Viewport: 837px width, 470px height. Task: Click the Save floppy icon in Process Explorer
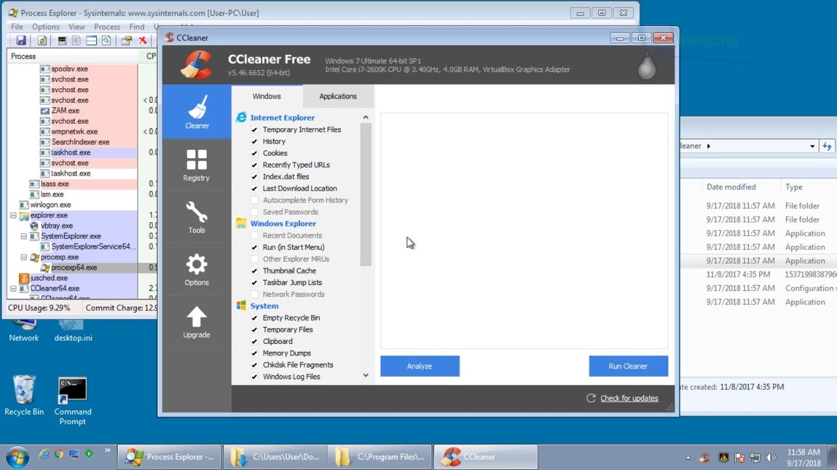tap(22, 40)
